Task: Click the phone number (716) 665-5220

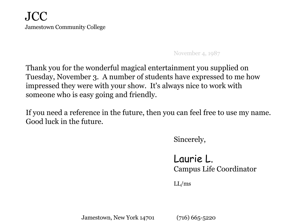Action: 196,218
